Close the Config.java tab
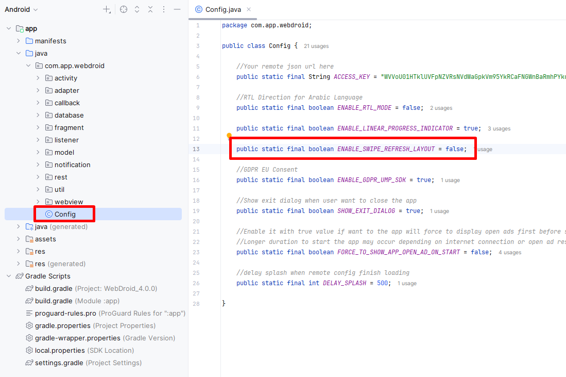566x377 pixels. pos(249,9)
